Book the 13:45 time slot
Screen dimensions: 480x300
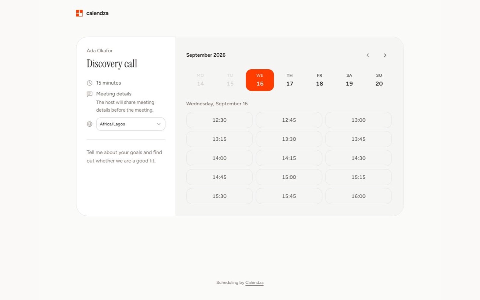[x=358, y=139]
